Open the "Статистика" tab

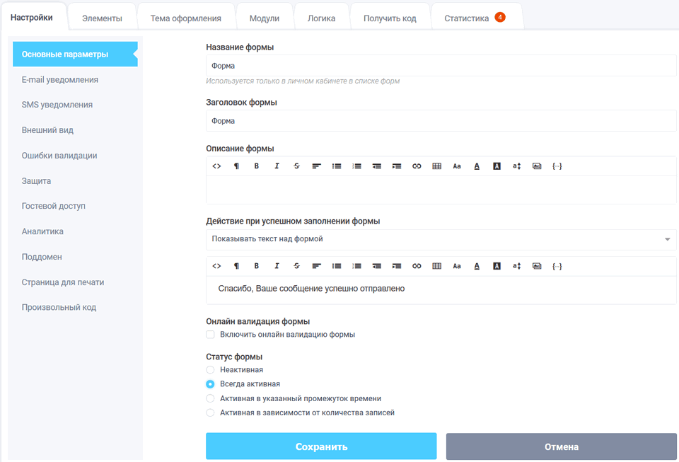pos(467,18)
